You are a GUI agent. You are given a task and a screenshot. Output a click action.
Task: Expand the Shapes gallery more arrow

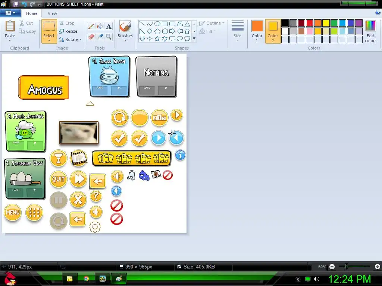194,38
